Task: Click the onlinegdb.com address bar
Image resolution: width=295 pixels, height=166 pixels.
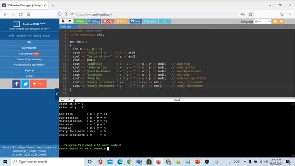Action: click(147, 14)
